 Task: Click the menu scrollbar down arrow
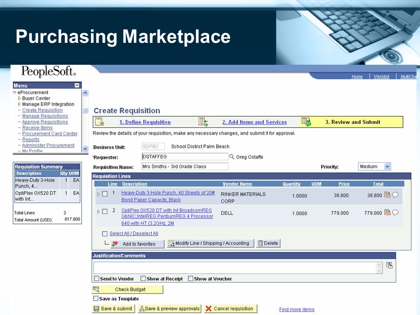click(85, 148)
